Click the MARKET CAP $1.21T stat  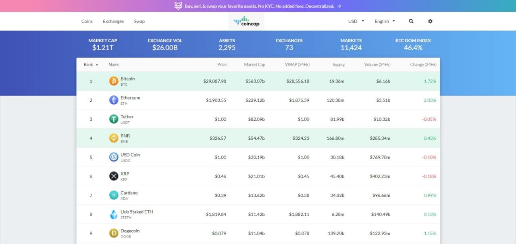103,44
